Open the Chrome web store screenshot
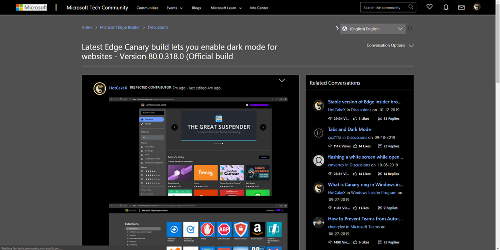 click(x=198, y=147)
